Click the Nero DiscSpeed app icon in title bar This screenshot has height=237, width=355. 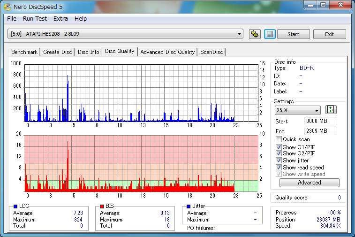(x=8, y=7)
